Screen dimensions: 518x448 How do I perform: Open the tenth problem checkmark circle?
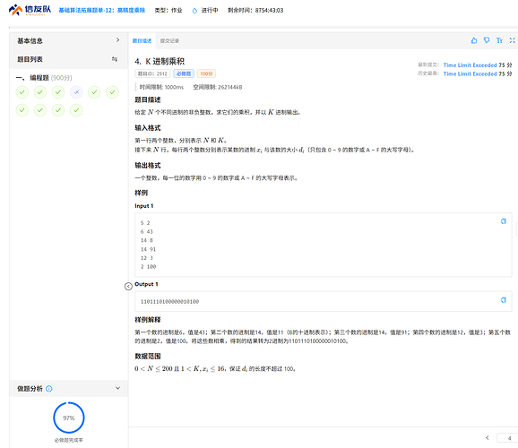click(x=76, y=110)
